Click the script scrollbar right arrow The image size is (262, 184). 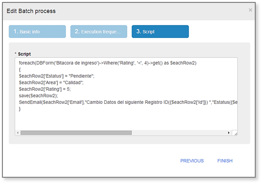[x=229, y=133]
